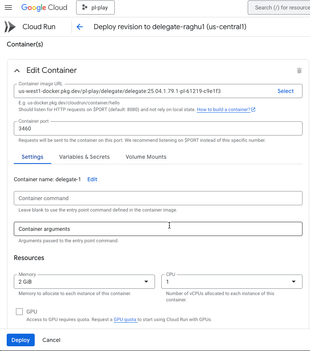Switch to Variables & Secrets tab
The image size is (310, 351).
tap(84, 157)
